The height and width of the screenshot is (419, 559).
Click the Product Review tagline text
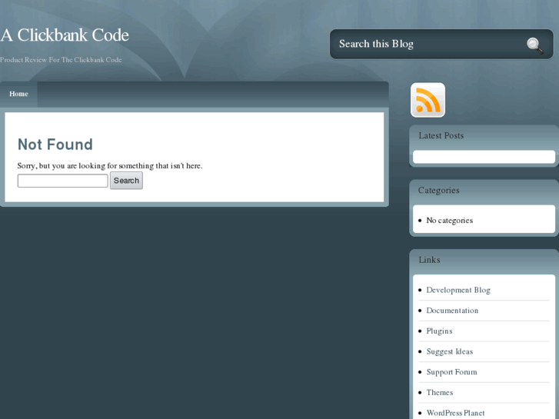61,60
